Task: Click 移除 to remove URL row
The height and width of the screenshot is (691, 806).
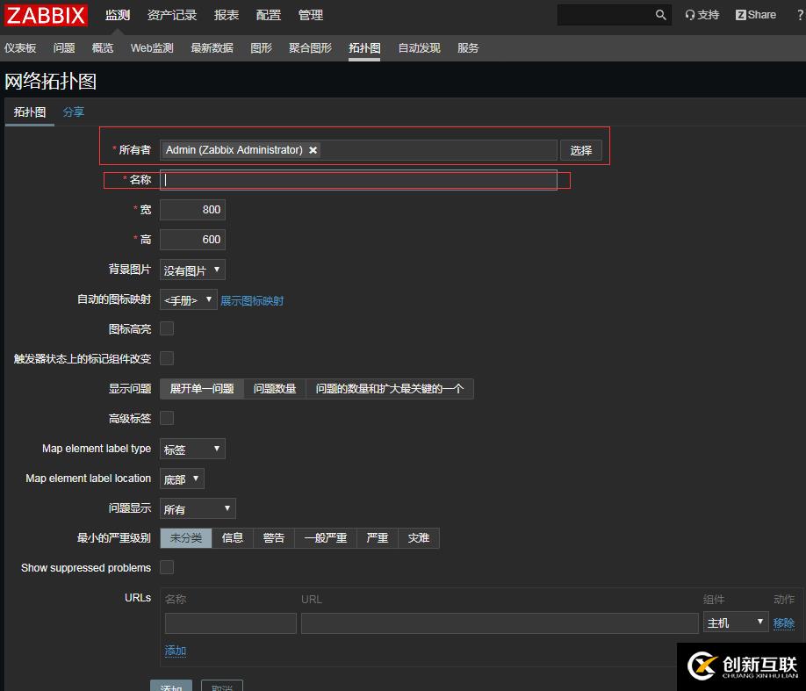Action: pyautogui.click(x=783, y=623)
